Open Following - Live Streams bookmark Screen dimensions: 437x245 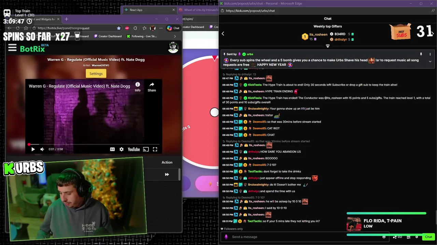tap(142, 36)
